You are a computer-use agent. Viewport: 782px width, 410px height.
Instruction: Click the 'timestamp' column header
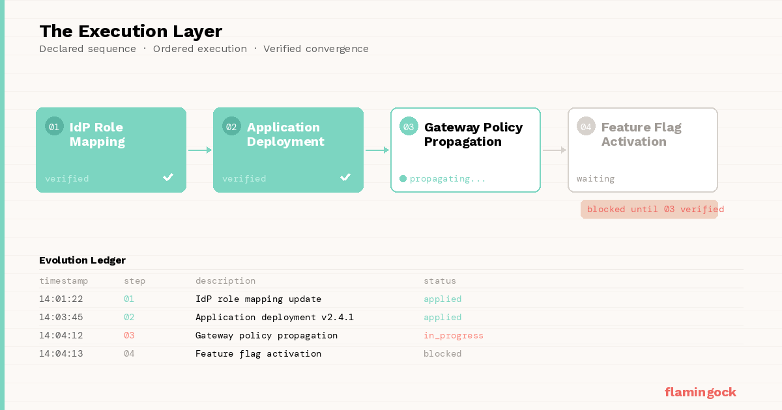point(64,281)
